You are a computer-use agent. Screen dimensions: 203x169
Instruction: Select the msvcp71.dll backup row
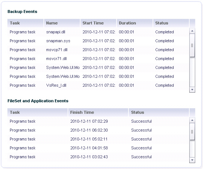pos(98,50)
